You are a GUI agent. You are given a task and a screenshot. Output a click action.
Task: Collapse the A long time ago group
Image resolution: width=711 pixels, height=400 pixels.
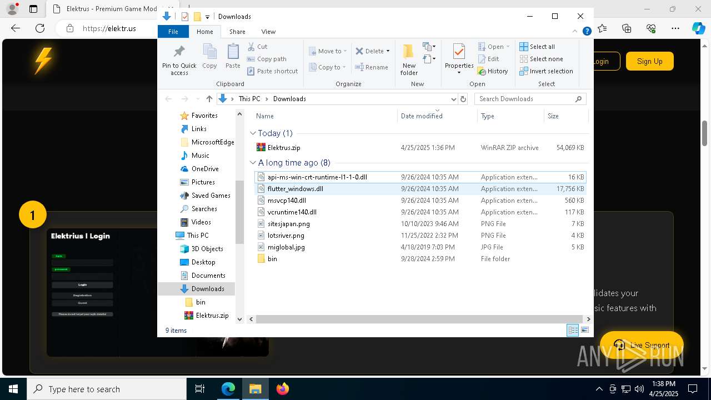[253, 163]
